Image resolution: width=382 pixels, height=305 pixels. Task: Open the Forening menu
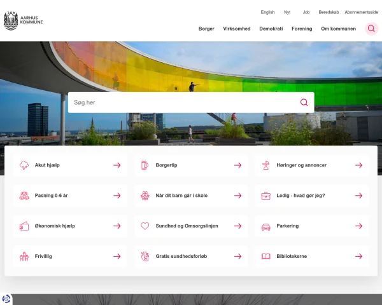point(302,29)
